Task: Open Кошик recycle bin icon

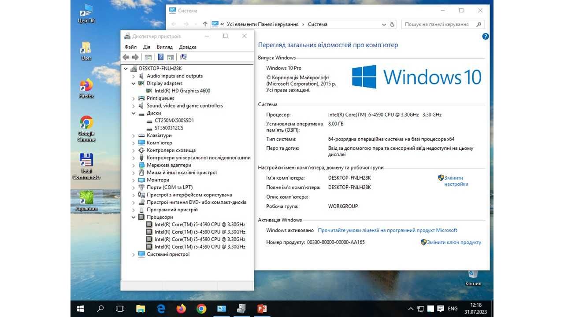Action: tap(473, 278)
